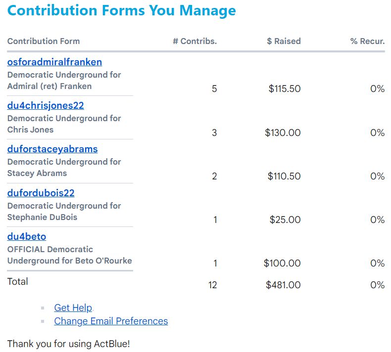The width and height of the screenshot is (391, 352).
Task: Click the % Recur. column header
Action: tap(367, 41)
